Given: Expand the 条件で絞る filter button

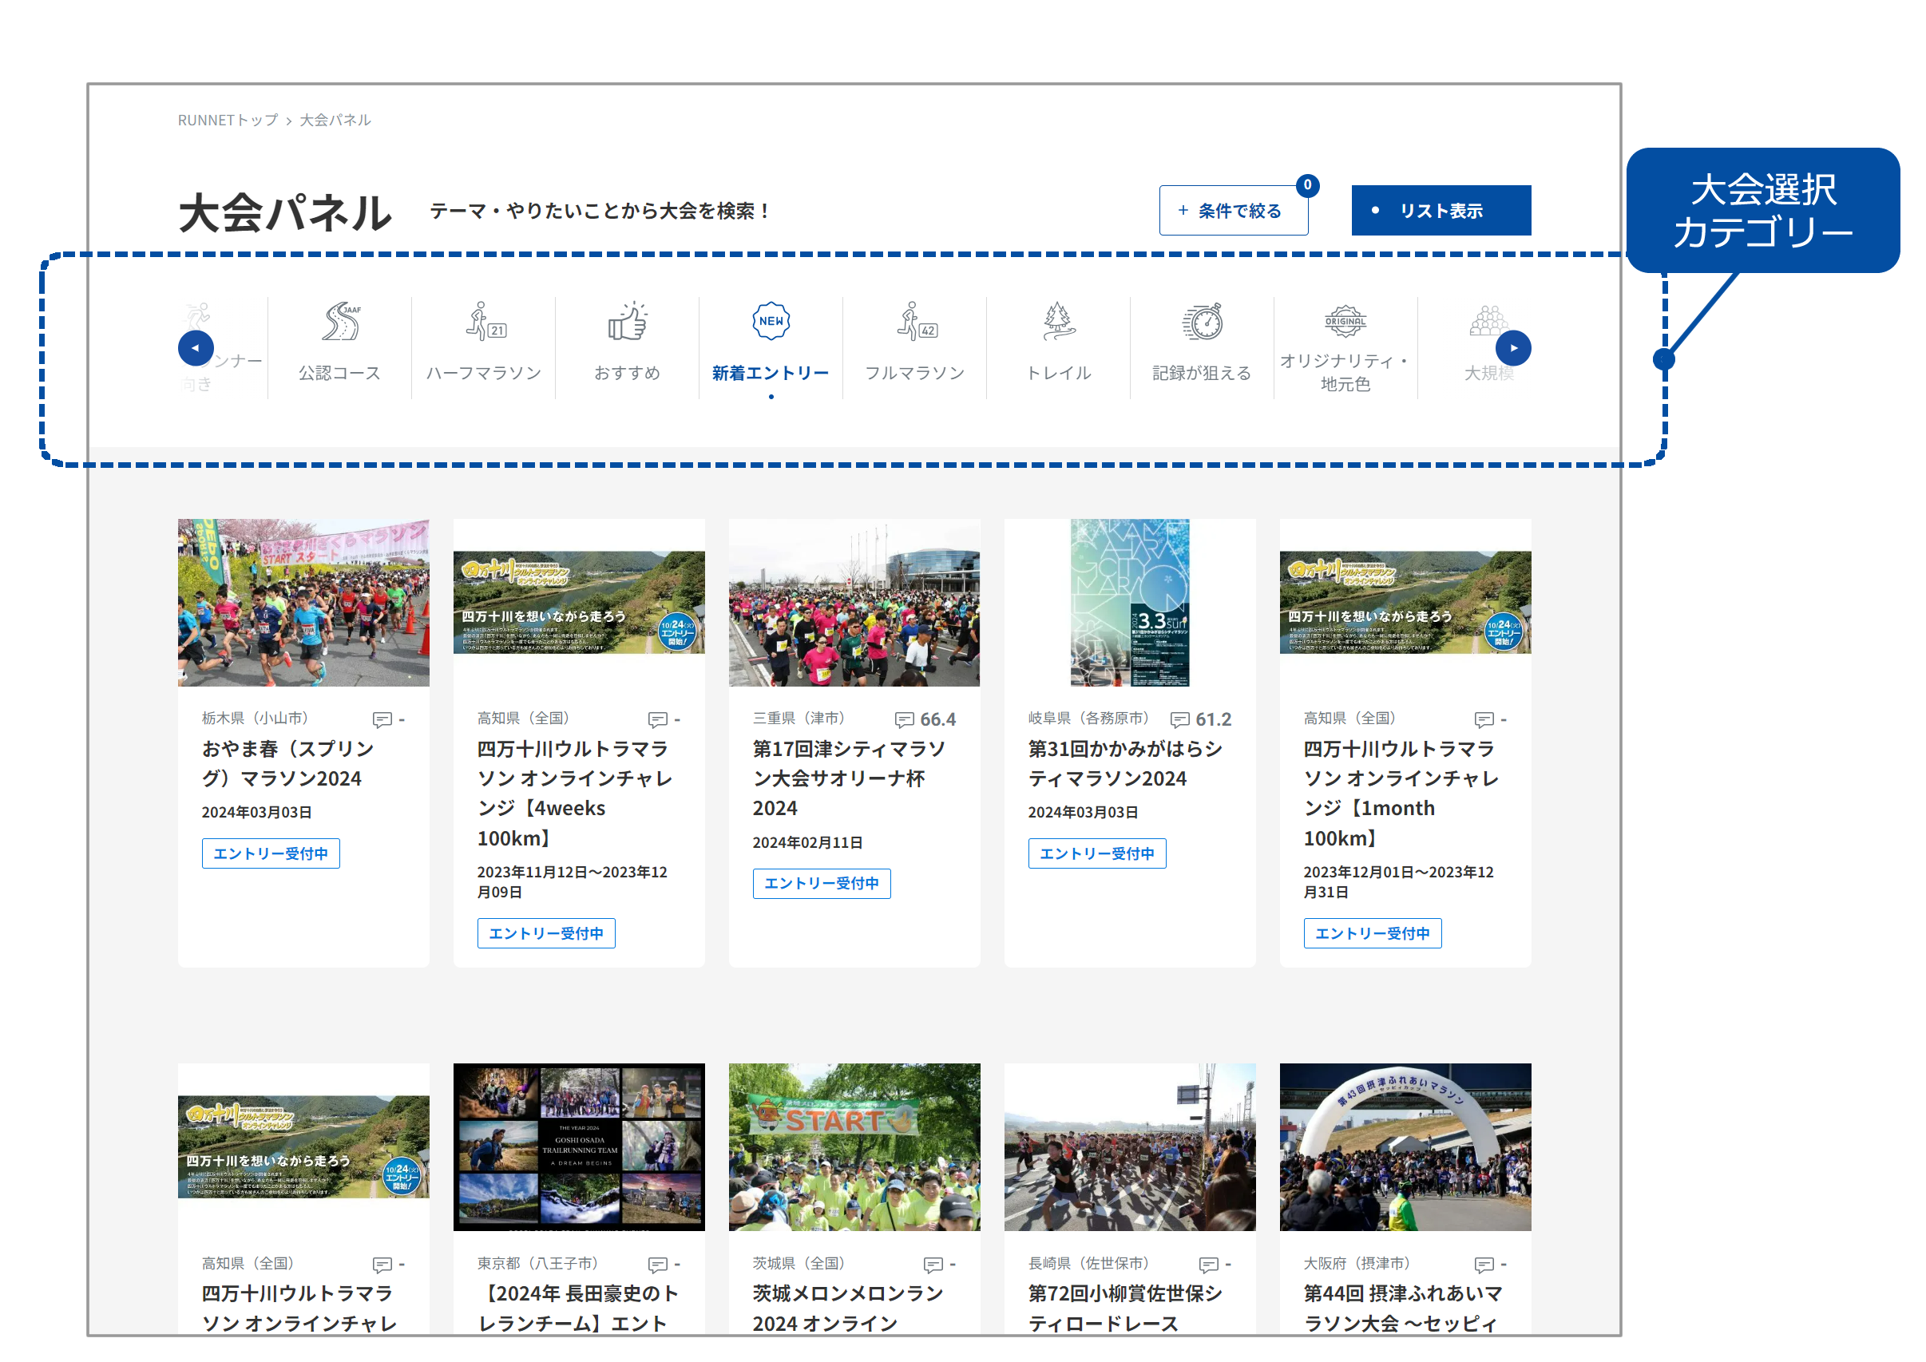Looking at the screenshot, I should pos(1233,211).
